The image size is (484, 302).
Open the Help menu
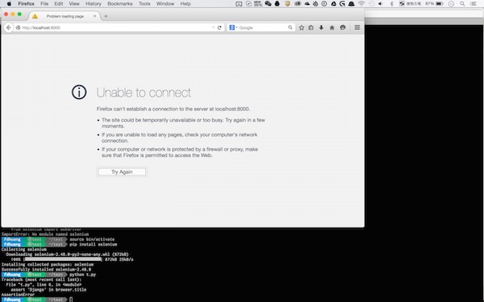(x=186, y=4)
